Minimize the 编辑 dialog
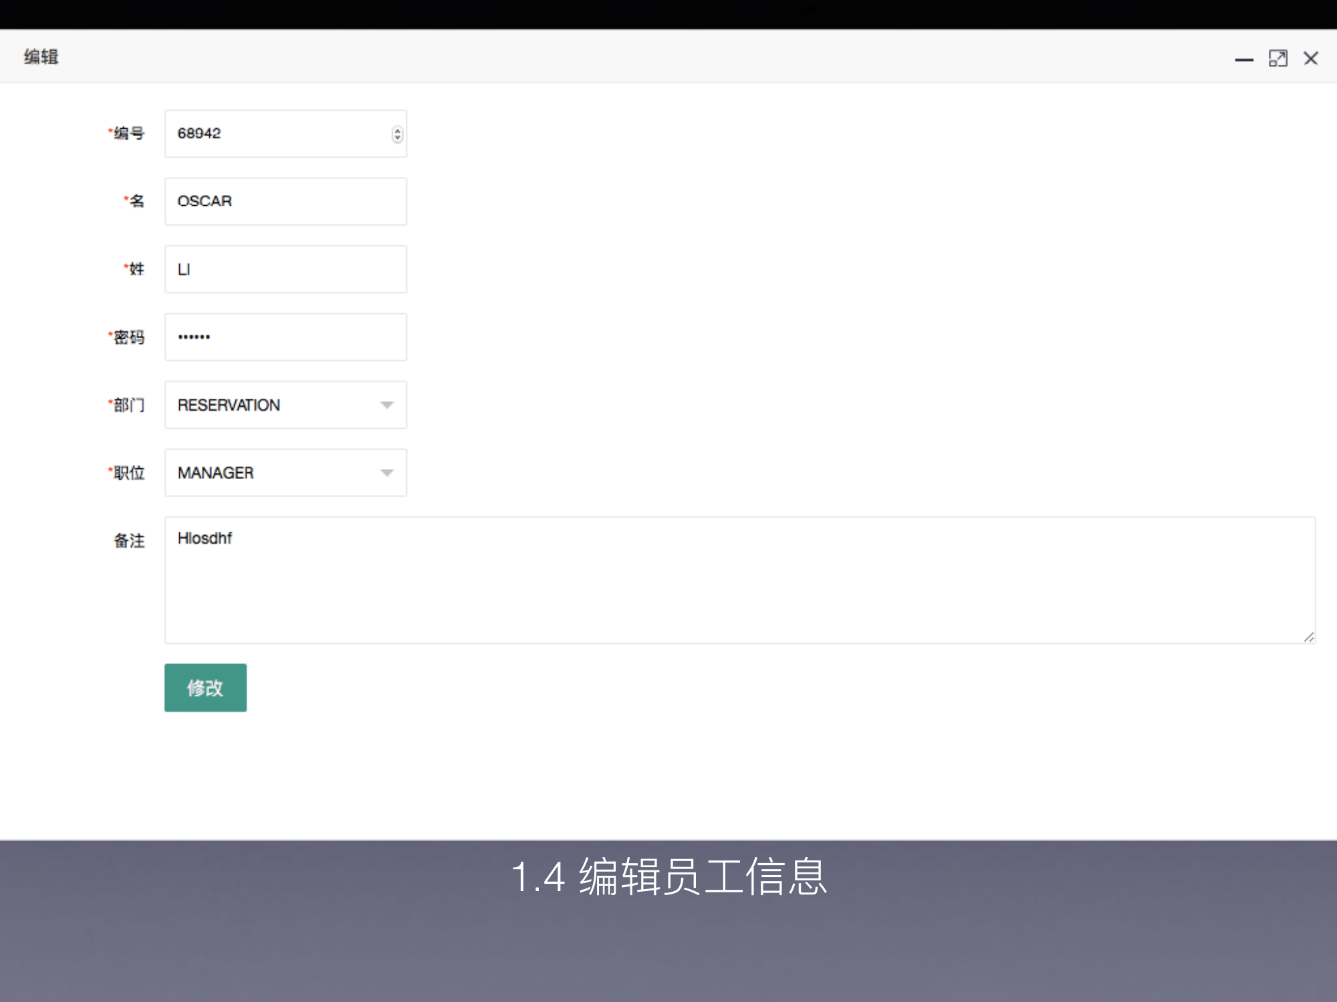This screenshot has height=1002, width=1337. pos(1244,59)
